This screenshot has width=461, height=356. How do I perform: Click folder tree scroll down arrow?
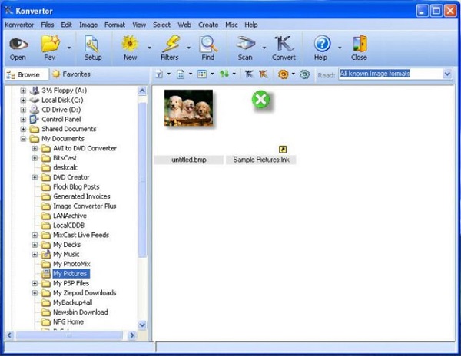coord(142,325)
